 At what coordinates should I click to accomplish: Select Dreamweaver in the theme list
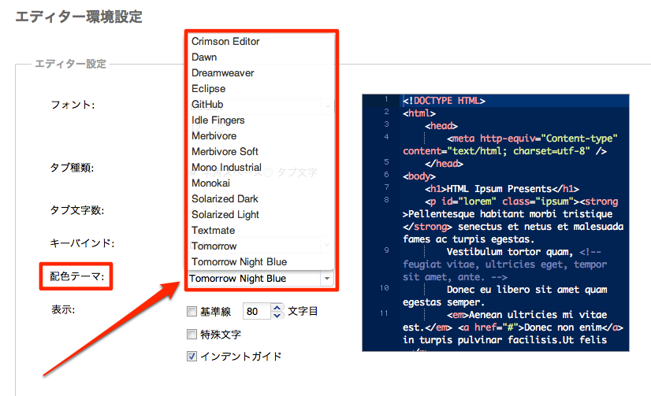(222, 73)
